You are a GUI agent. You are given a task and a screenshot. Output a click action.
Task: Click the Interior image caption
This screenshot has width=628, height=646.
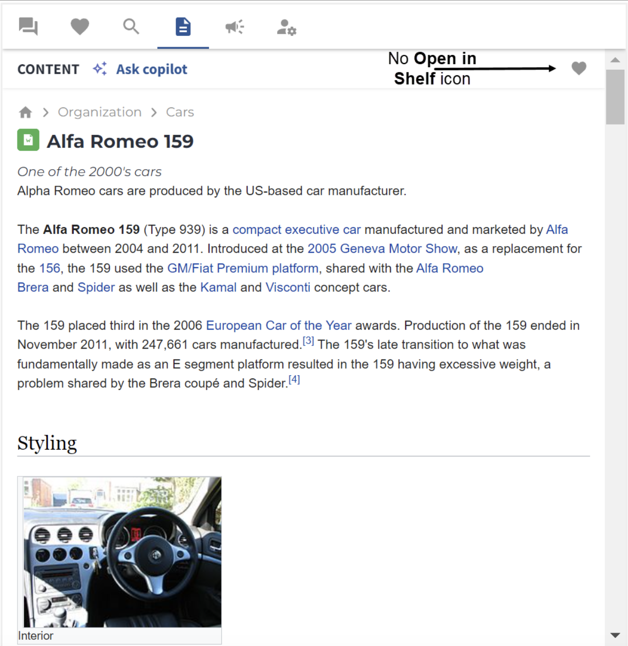pos(35,636)
